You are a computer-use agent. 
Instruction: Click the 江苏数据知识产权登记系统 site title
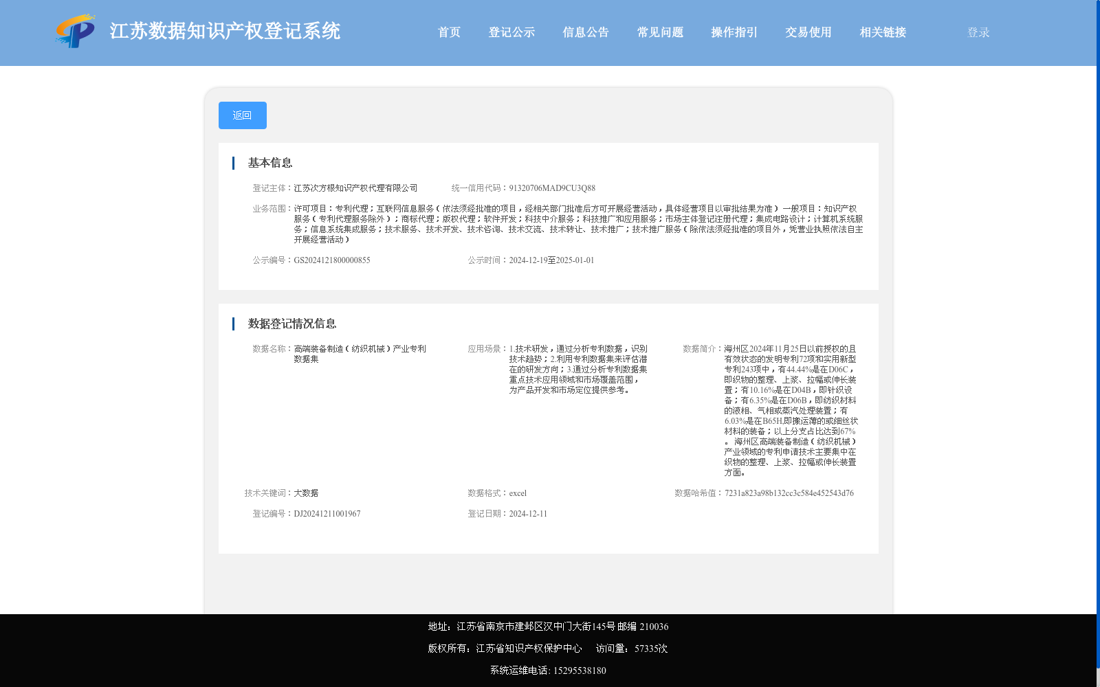click(225, 32)
